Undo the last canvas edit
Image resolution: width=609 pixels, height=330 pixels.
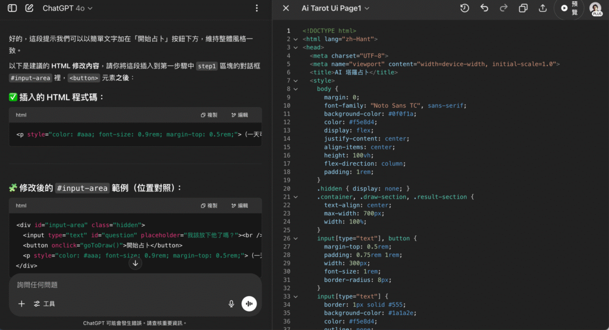(x=484, y=8)
